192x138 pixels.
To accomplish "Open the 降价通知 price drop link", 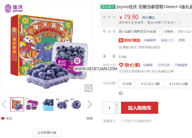I will [148, 18].
